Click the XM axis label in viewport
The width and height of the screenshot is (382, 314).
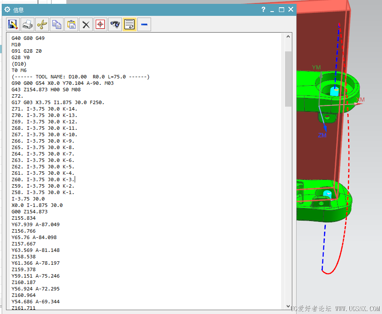click(360, 100)
